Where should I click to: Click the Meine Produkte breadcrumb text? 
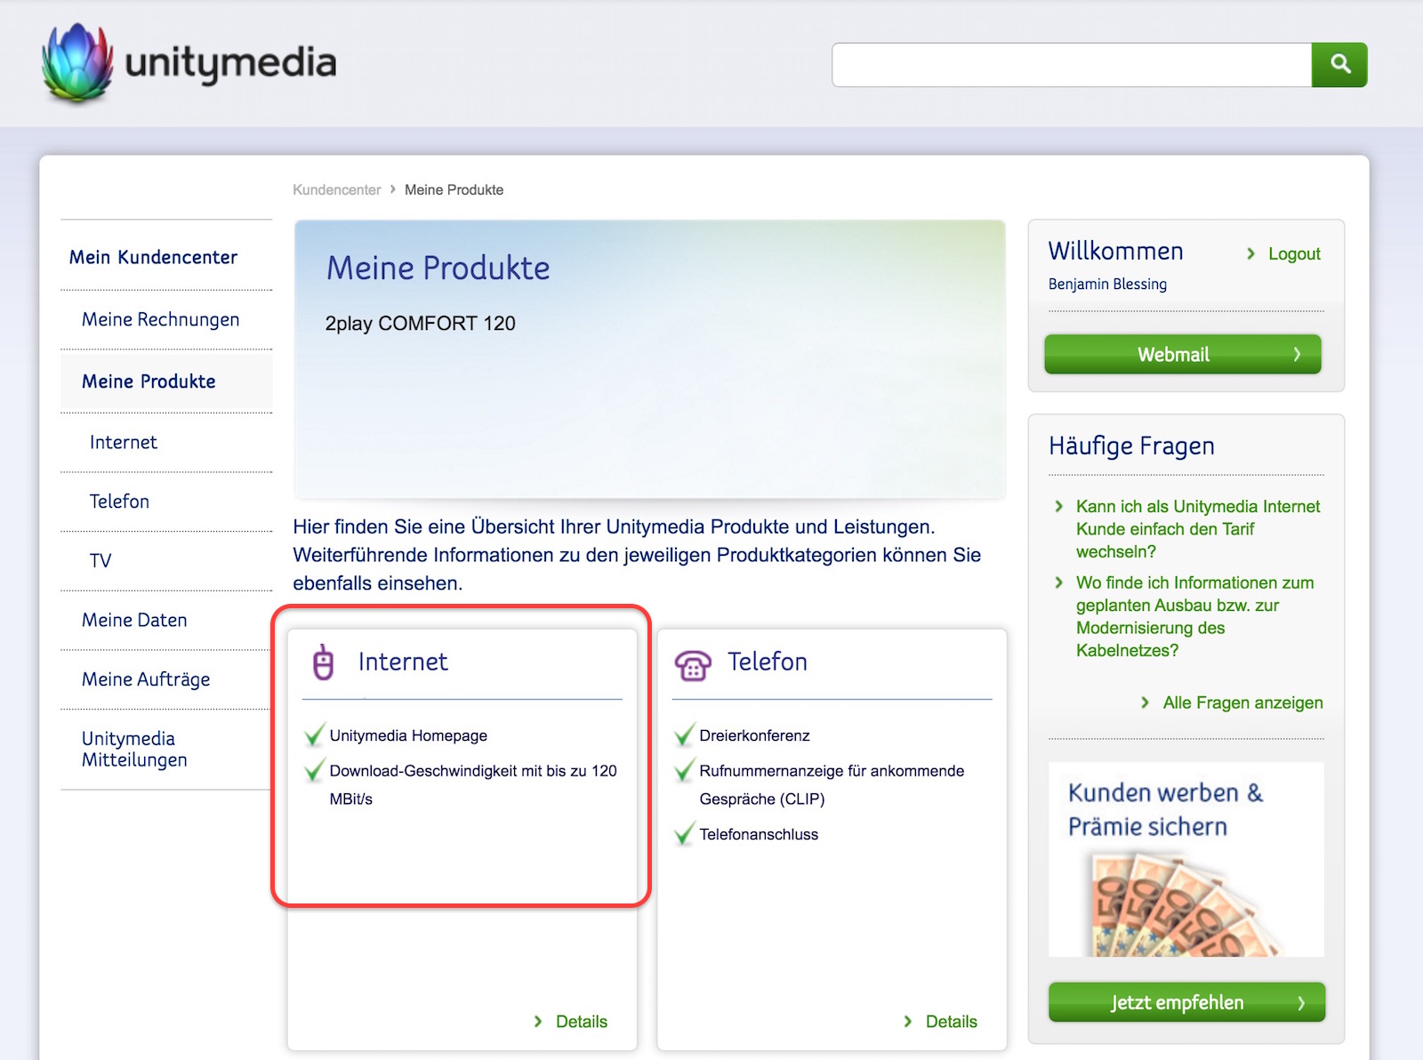[454, 189]
